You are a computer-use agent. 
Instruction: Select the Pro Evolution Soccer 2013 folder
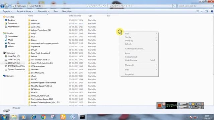coord(42,99)
